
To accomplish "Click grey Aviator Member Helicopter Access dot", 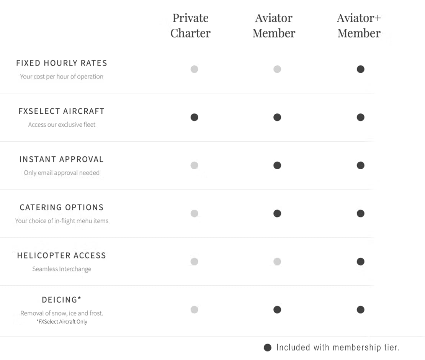I will 277,262.
